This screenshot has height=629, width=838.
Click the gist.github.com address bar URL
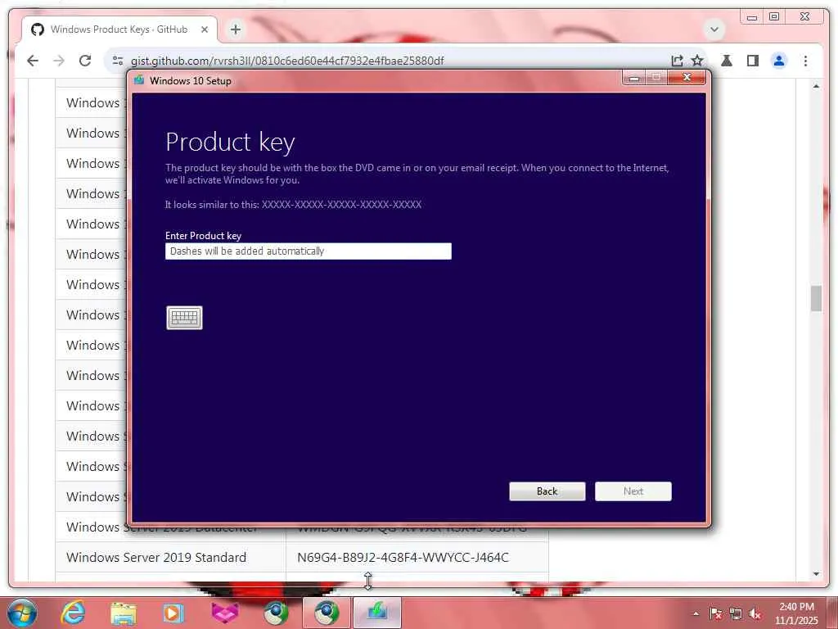point(287,61)
